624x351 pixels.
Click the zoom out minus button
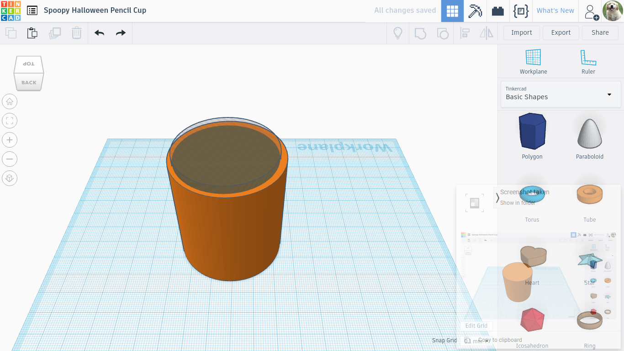10,159
